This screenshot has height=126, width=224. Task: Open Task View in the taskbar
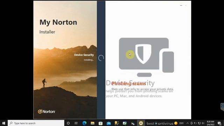coord(76,123)
